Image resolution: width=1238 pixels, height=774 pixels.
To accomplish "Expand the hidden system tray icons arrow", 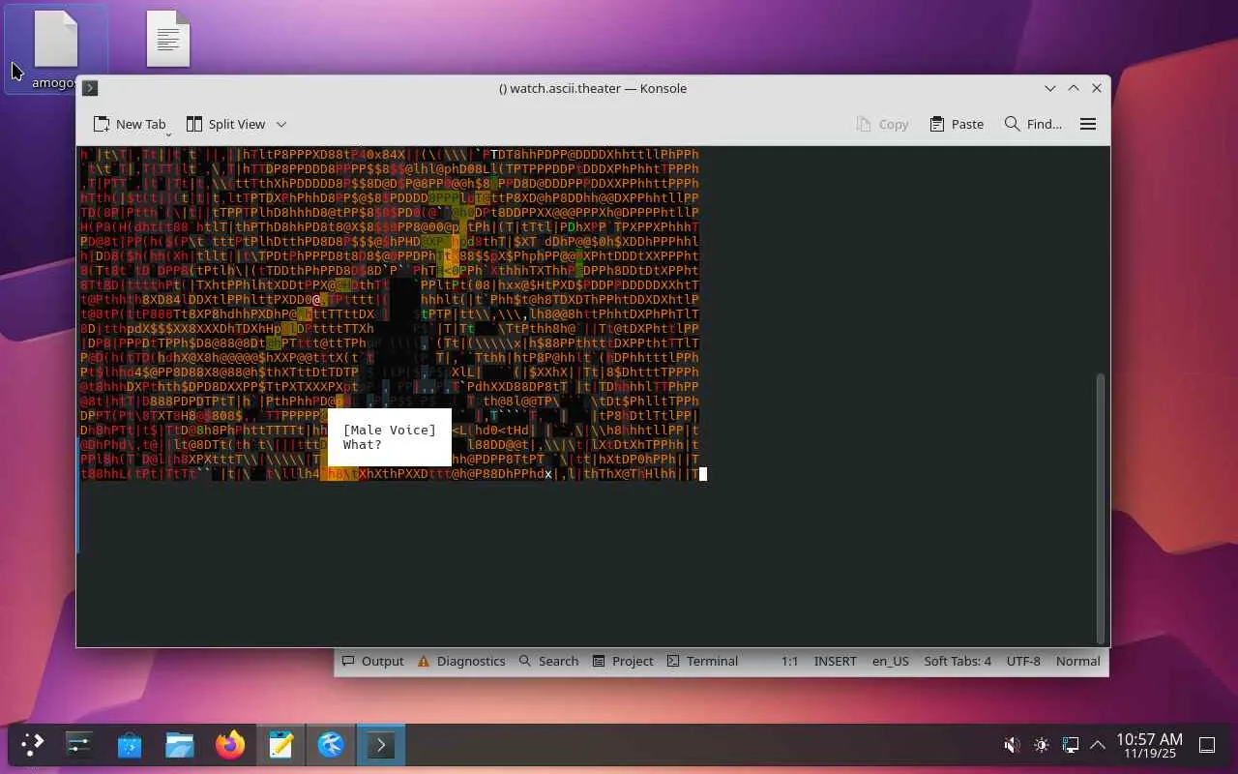I will point(1098,745).
